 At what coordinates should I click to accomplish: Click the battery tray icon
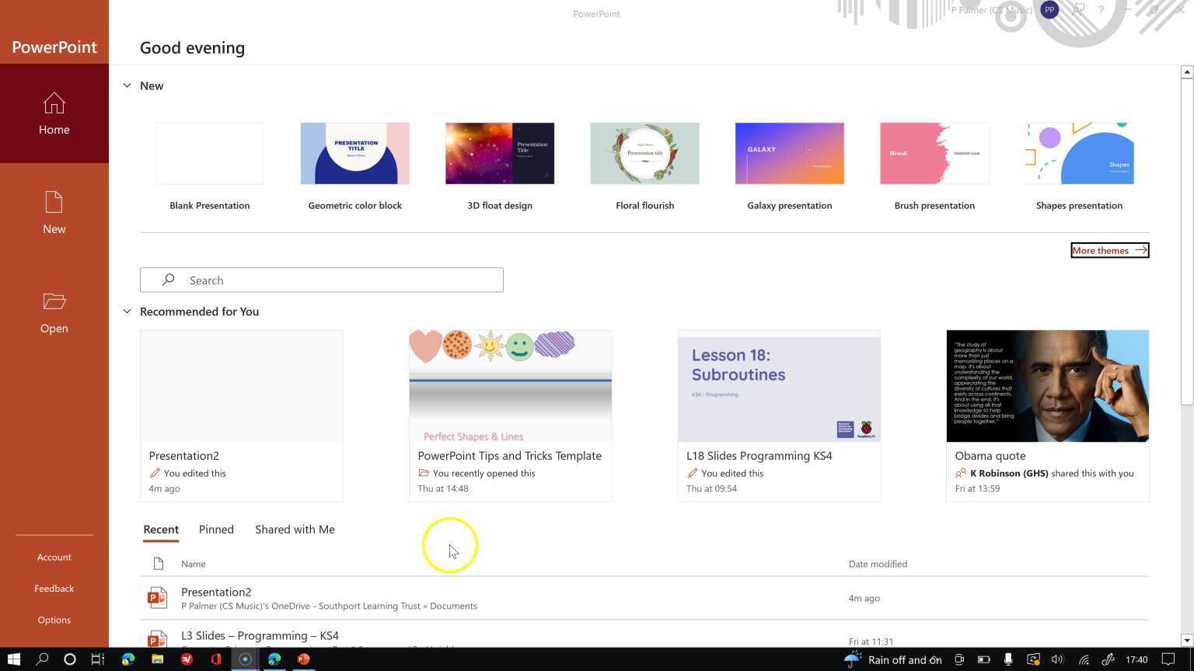pos(983,659)
